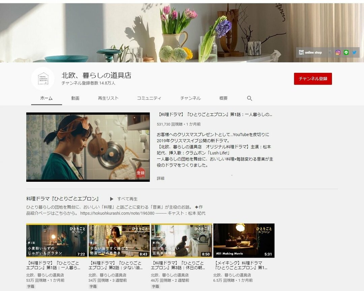Open the online shop link in banner
This screenshot has width=364, height=291.
310,53
